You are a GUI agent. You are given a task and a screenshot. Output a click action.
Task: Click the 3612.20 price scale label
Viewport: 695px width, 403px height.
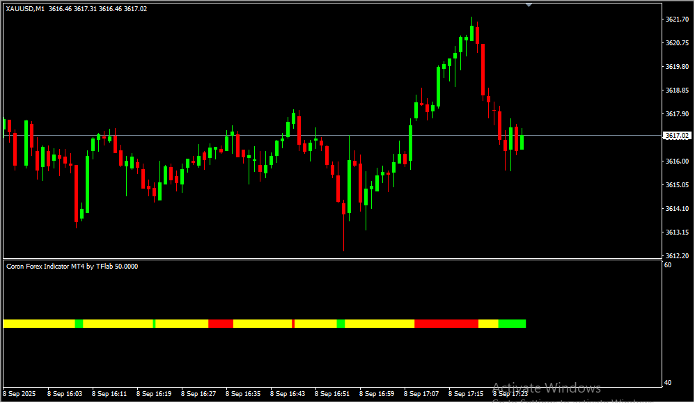(x=677, y=255)
